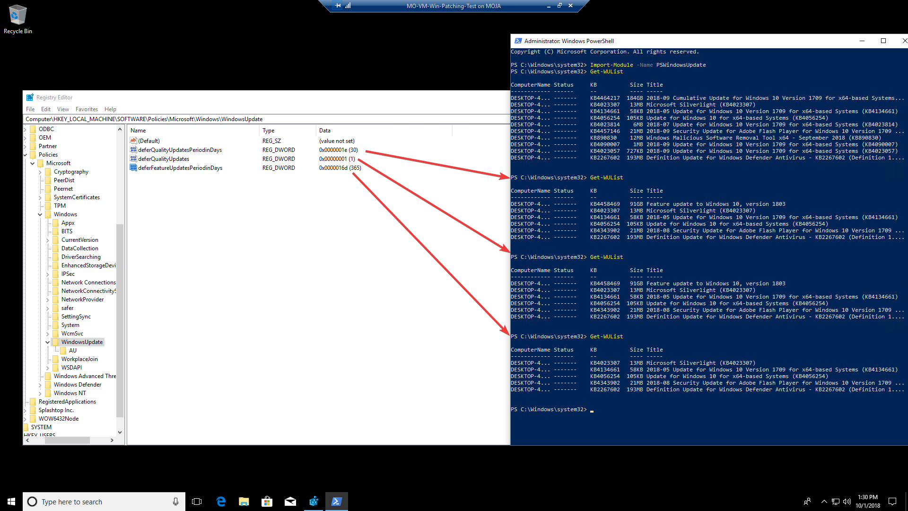Open the Windows Start menu

[11, 502]
